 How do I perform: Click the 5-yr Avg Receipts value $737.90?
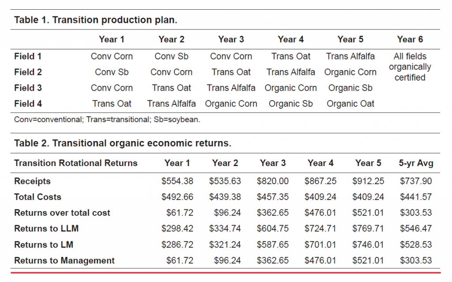click(x=416, y=181)
